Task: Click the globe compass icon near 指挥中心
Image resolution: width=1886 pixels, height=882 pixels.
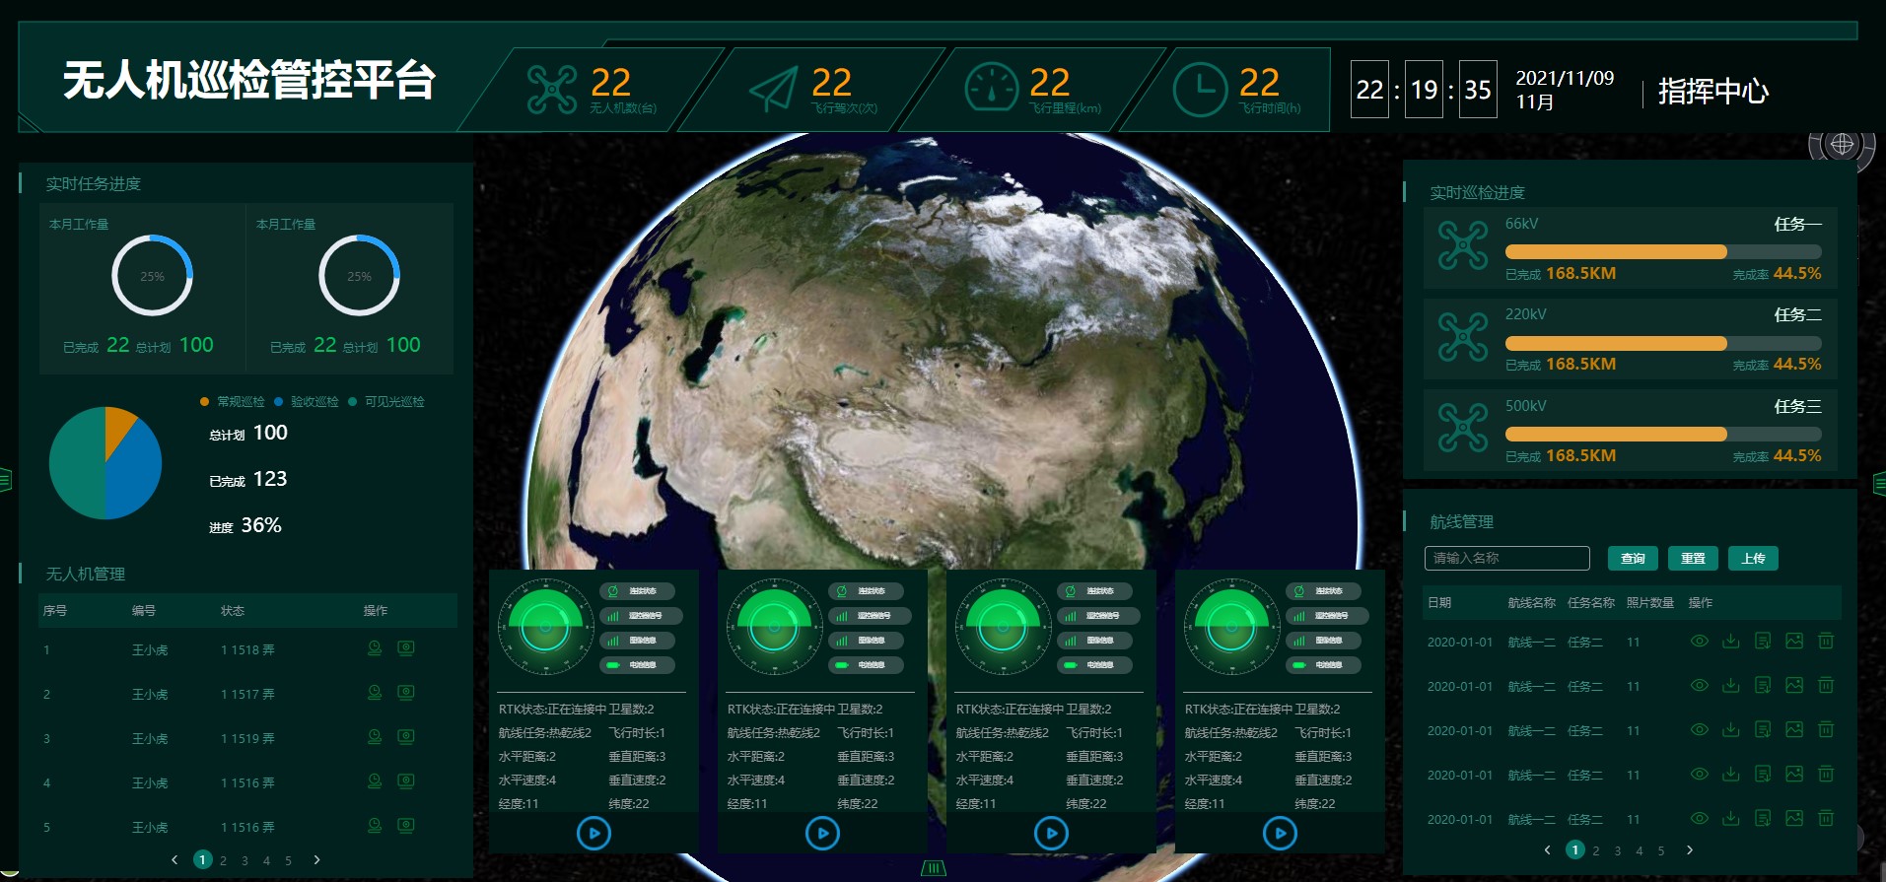Action: point(1841,145)
